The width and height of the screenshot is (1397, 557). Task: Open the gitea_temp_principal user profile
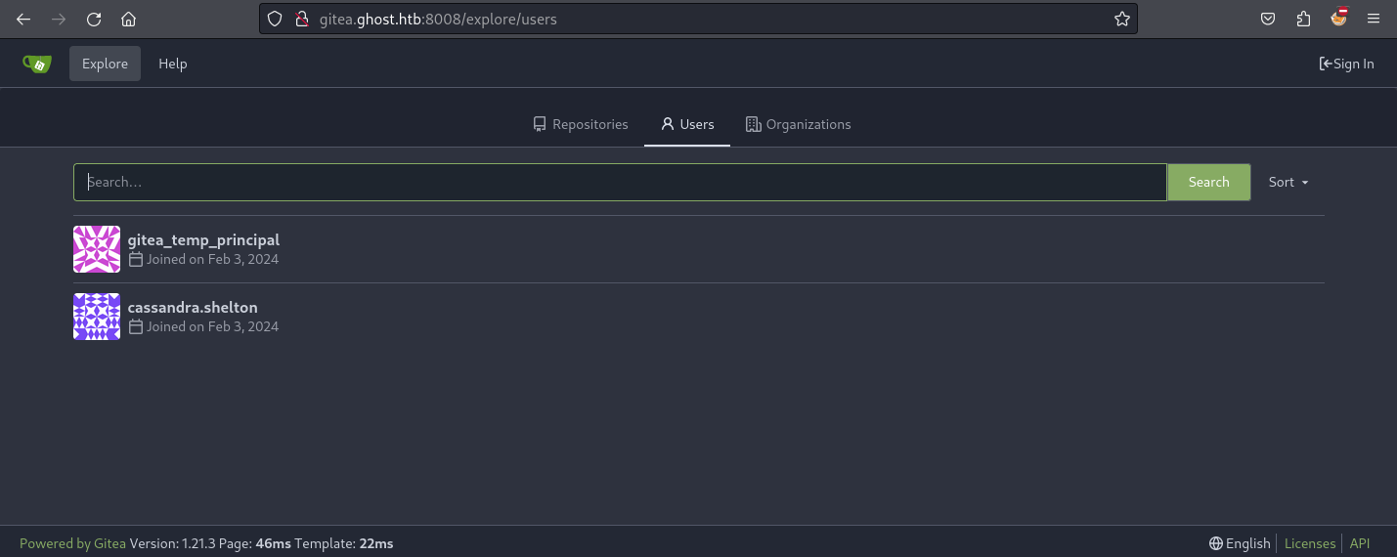click(203, 239)
